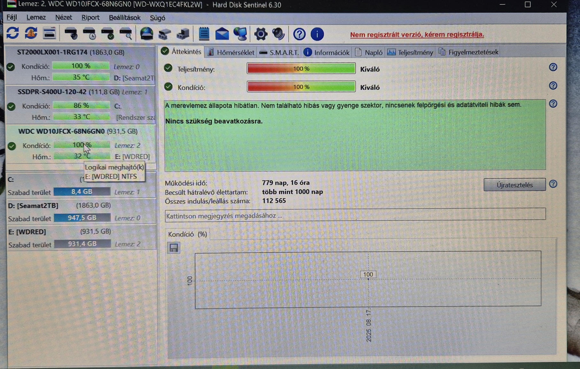Click the '2025. 08. 17.' chart date label
This screenshot has width=580, height=369.
coord(369,325)
